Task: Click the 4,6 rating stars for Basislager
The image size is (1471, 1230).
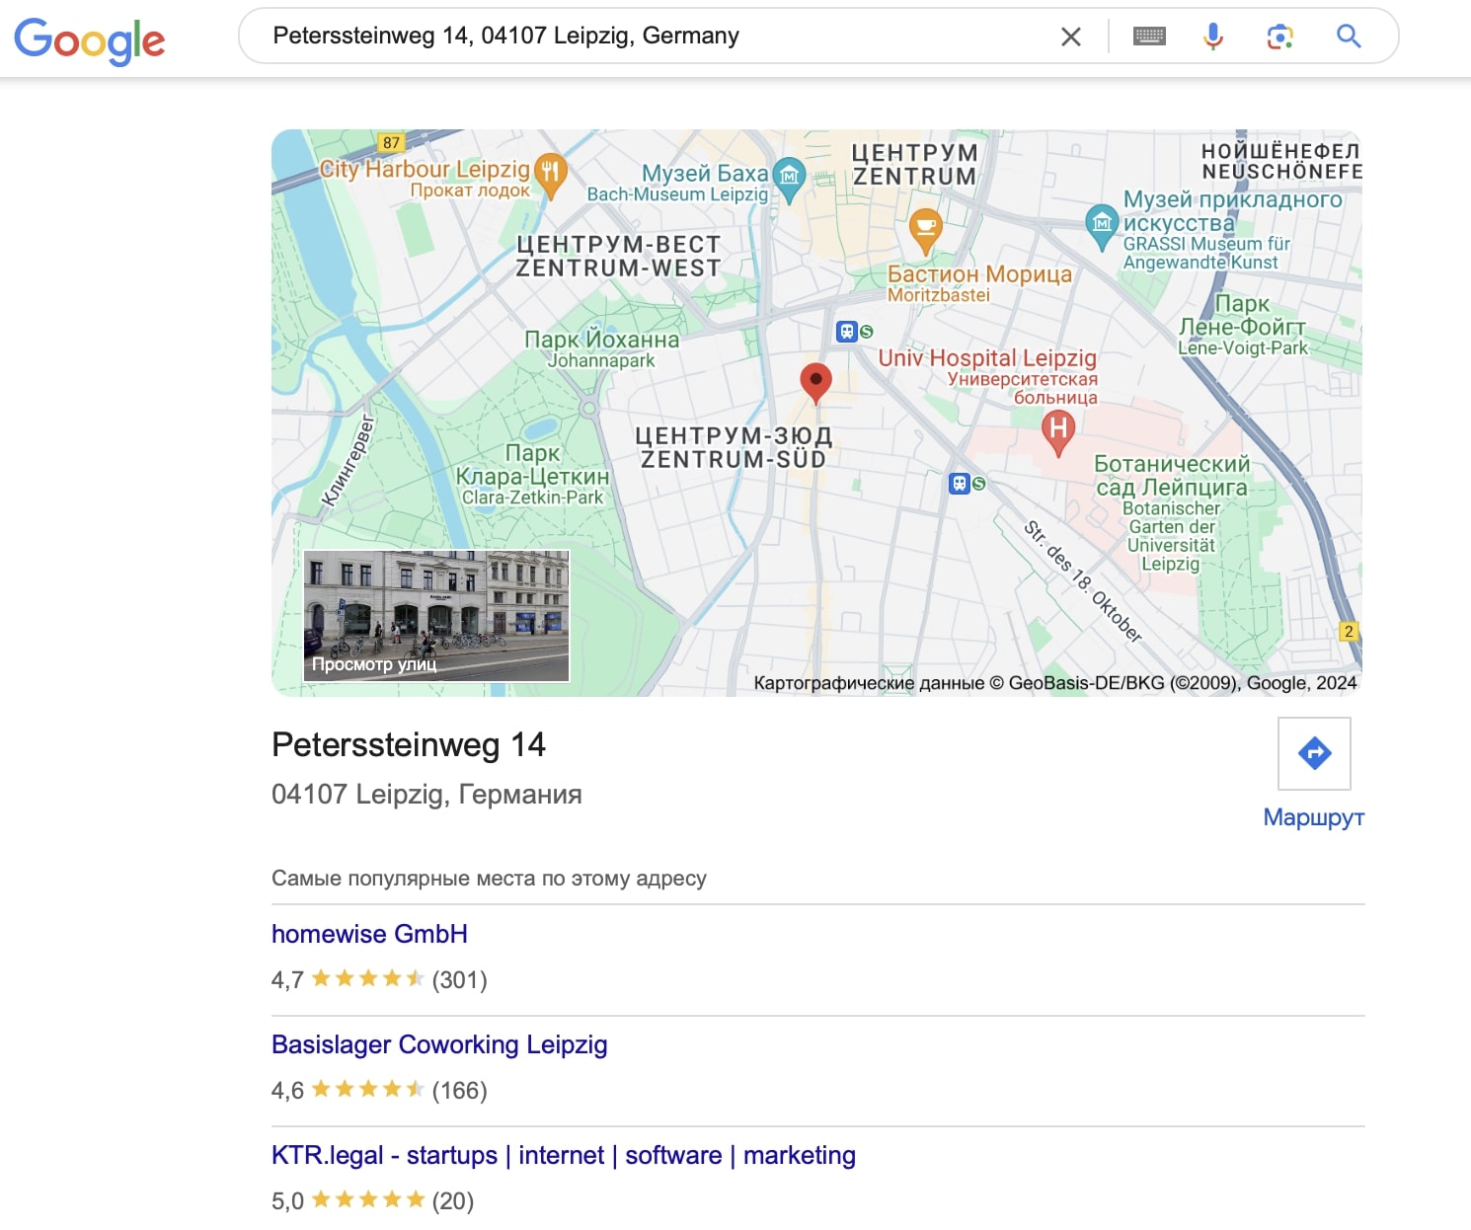Action: 367,1089
